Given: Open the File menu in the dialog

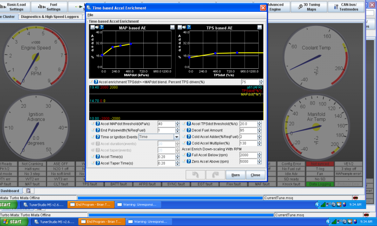Looking at the screenshot, I should 90,15.
